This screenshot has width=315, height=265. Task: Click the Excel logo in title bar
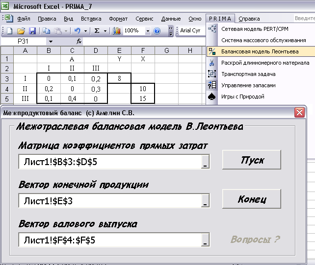coord(5,6)
